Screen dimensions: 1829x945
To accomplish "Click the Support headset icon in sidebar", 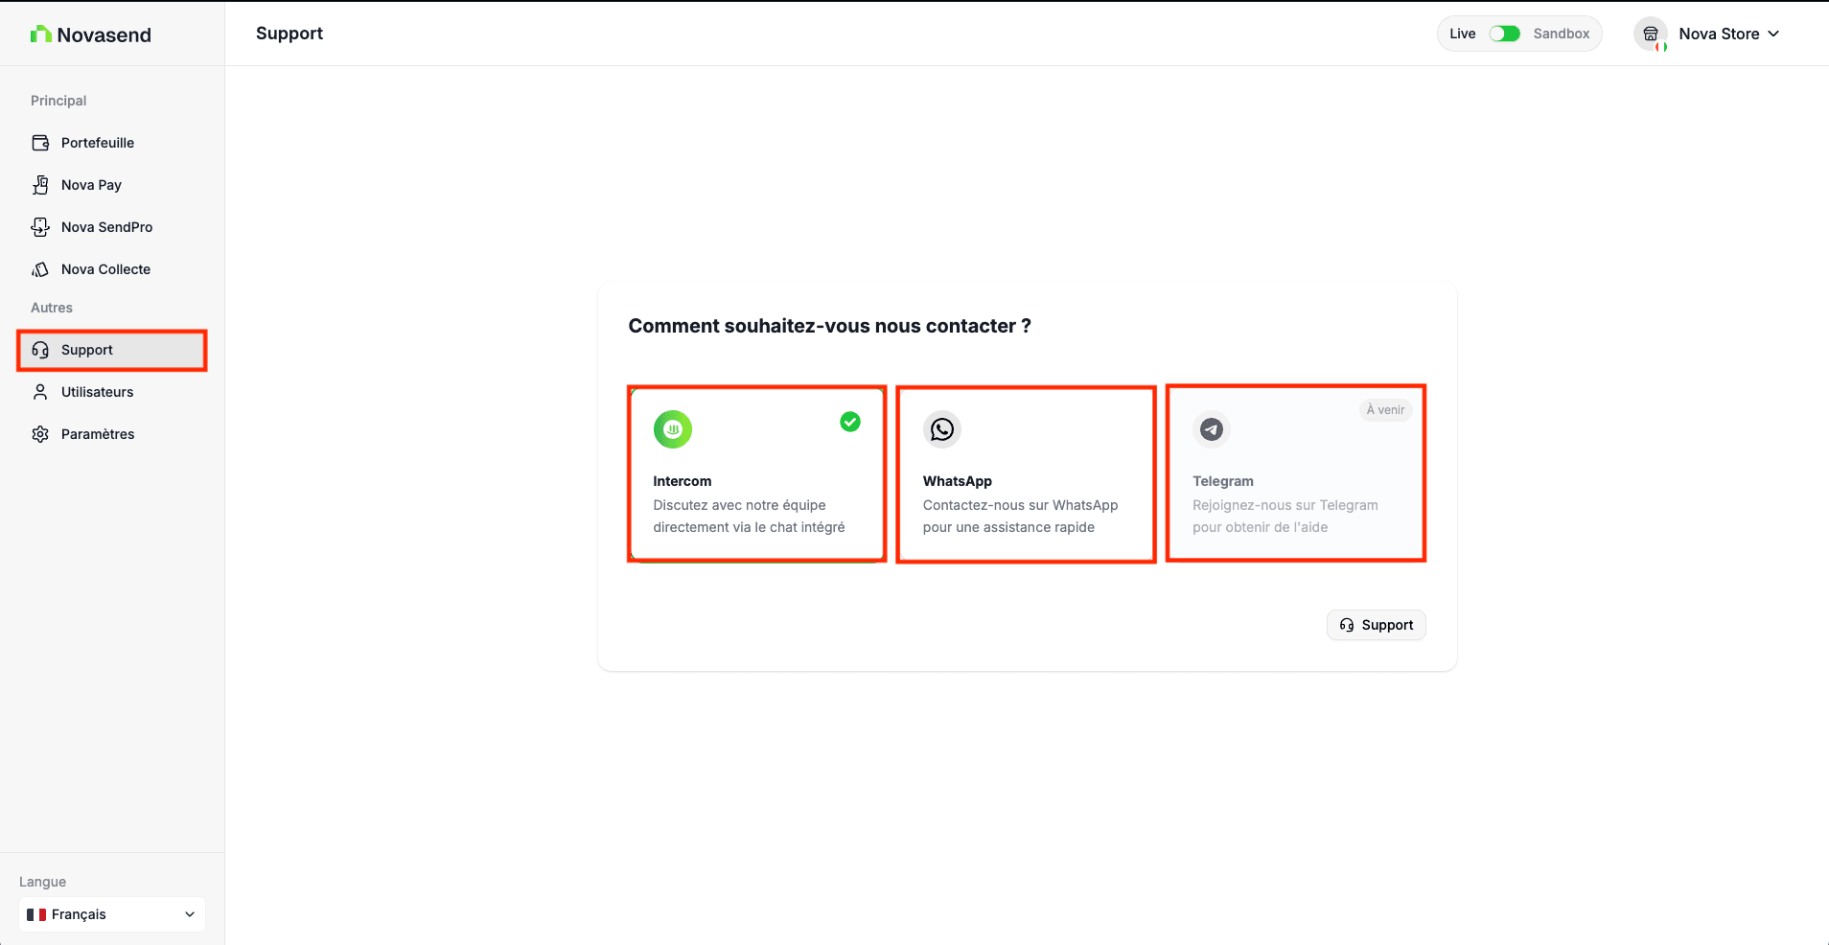I will click(x=40, y=350).
